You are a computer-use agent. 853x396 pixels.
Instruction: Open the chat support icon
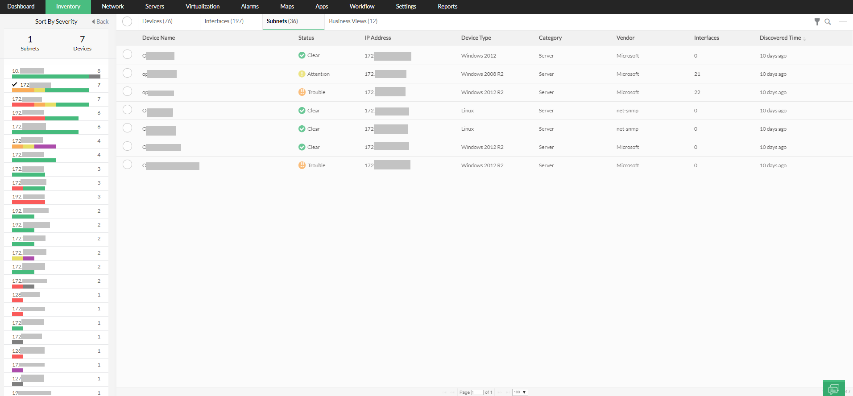pos(833,388)
